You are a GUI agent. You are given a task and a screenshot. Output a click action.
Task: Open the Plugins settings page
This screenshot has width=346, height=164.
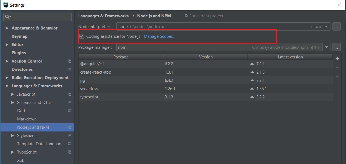coord(19,53)
